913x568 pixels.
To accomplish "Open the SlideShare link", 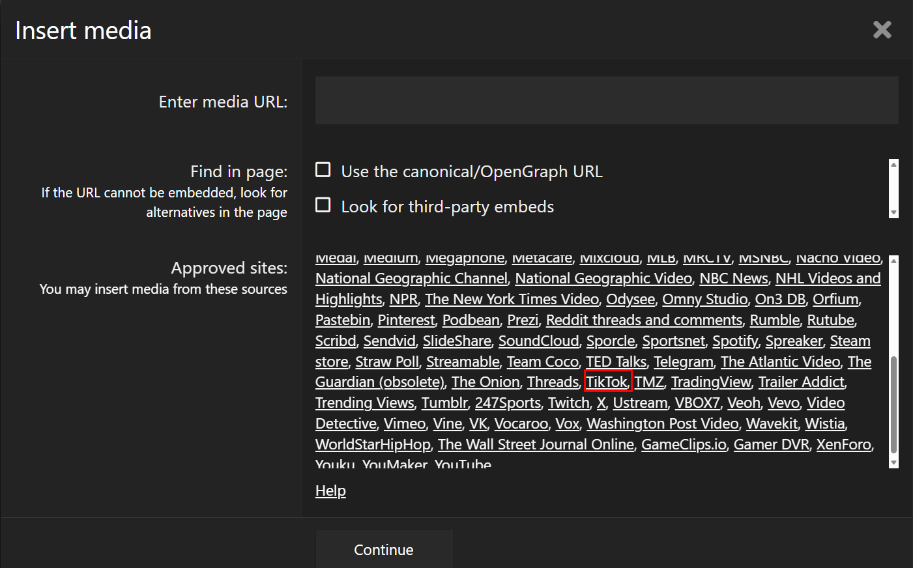I will click(x=457, y=341).
